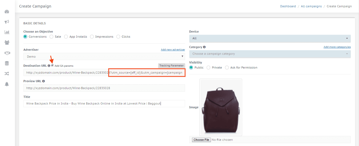Image resolution: width=359 pixels, height=146 pixels.
Task: Click the Choose File button
Action: pos(201,140)
